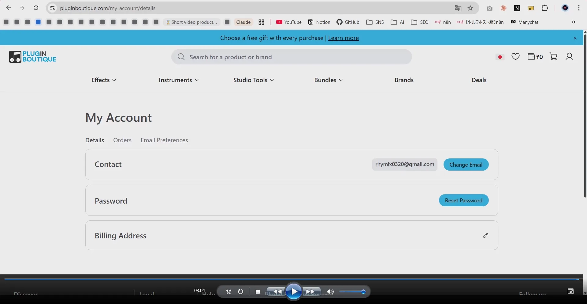587x304 pixels.
Task: Bookmark this page with star icon
Action: 470,8
